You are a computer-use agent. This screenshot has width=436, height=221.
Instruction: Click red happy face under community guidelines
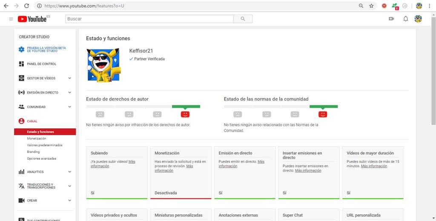323,114
